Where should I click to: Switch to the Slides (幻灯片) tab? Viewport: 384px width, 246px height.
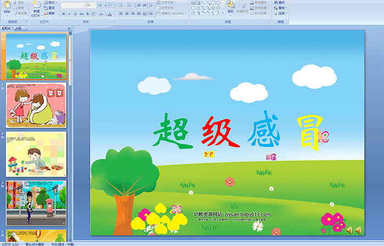pyautogui.click(x=7, y=28)
